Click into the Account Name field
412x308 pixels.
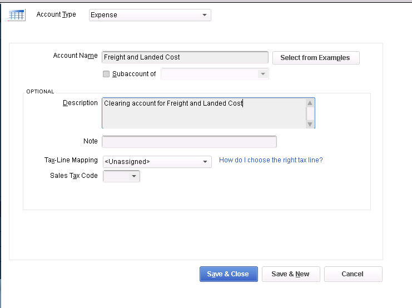185,57
